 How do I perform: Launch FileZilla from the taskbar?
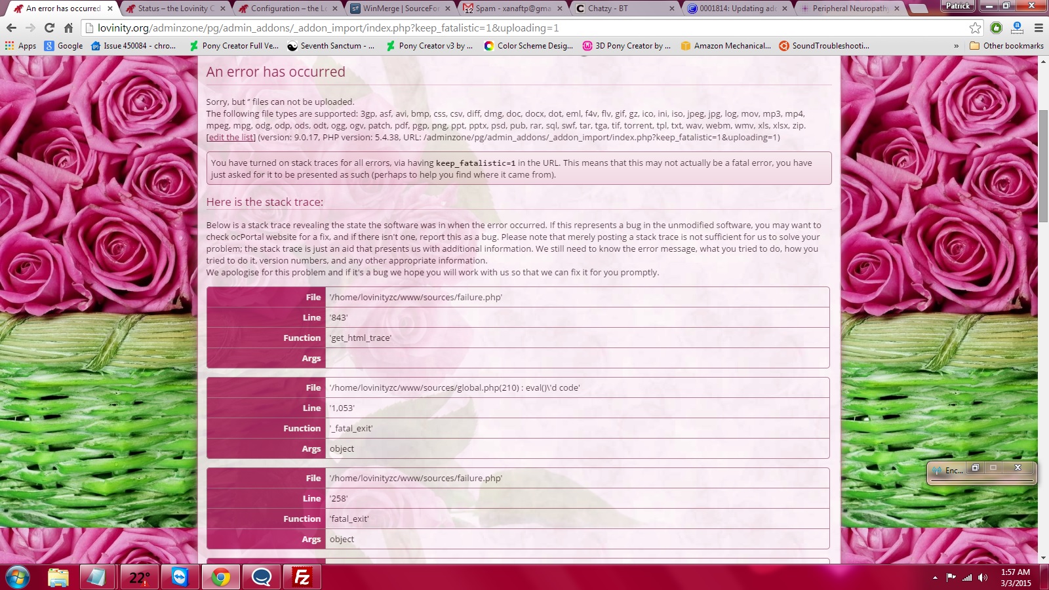[302, 578]
